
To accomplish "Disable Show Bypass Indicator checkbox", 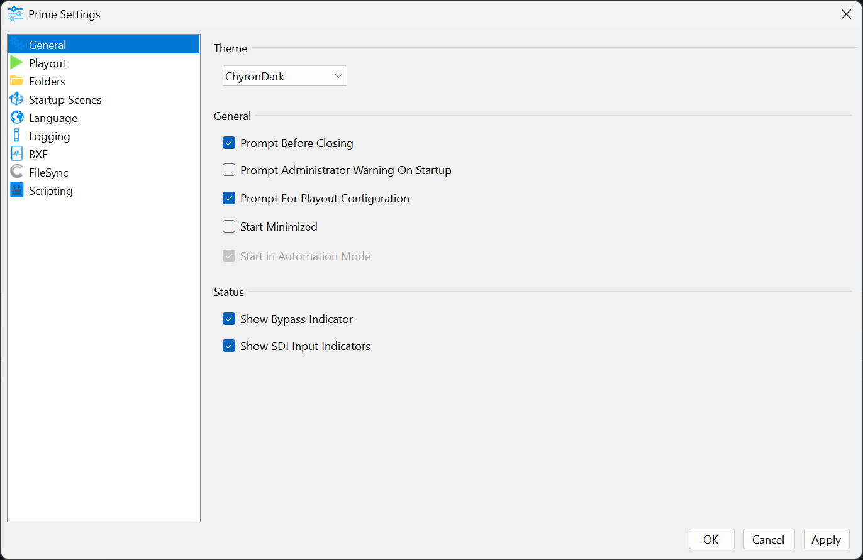I will tap(229, 319).
